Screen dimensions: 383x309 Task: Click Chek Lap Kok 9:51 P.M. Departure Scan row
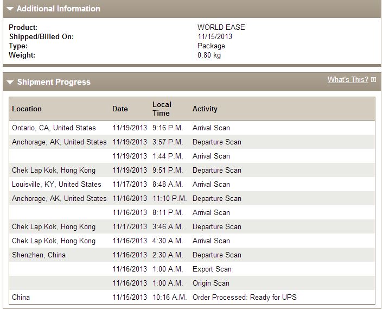click(192, 170)
